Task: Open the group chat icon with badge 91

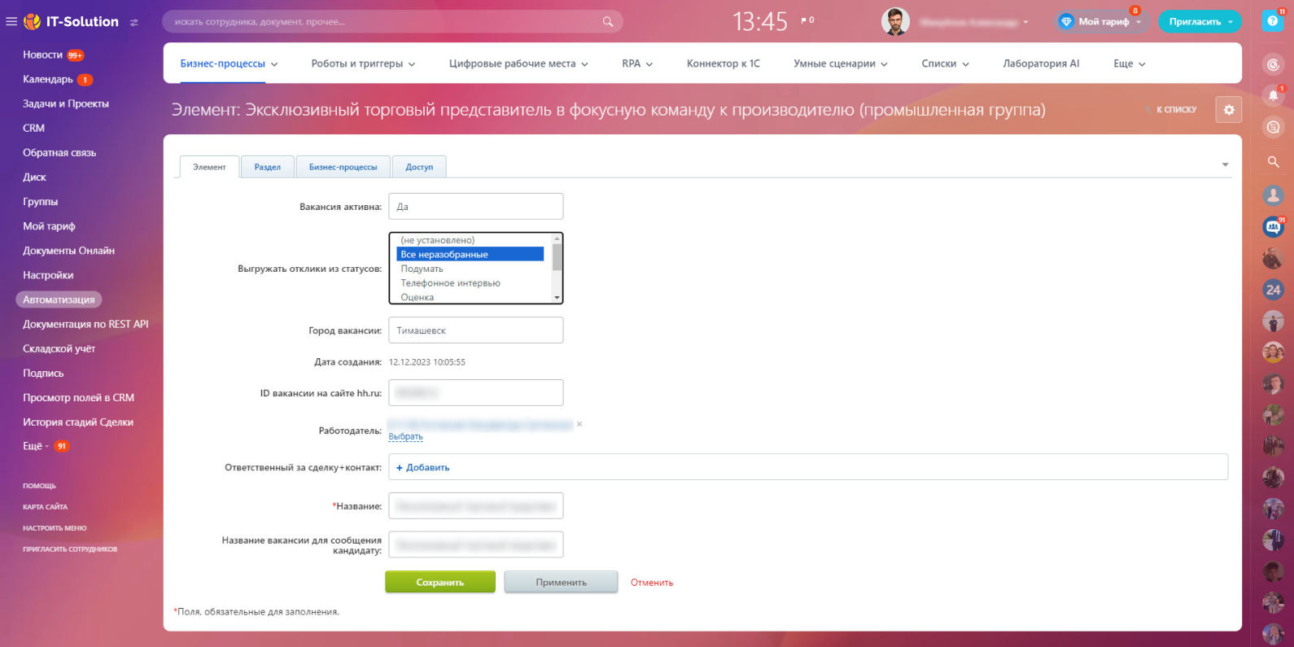Action: [1274, 227]
